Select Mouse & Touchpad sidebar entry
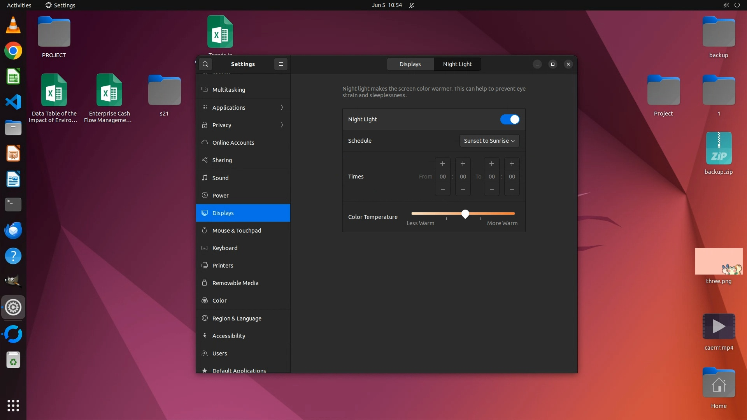 pyautogui.click(x=237, y=231)
